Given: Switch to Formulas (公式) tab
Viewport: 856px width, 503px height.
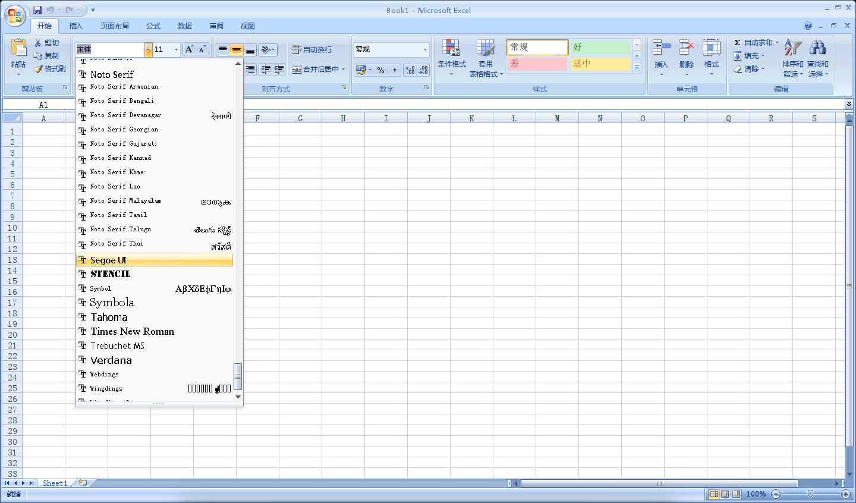Looking at the screenshot, I should click(x=153, y=26).
